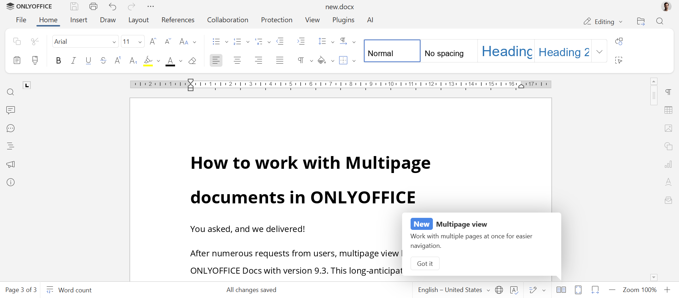Align text right
Image resolution: width=679 pixels, height=298 pixels.
click(259, 60)
